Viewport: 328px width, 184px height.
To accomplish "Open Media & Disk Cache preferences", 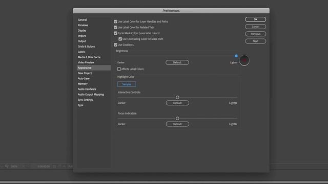I will point(89,57).
